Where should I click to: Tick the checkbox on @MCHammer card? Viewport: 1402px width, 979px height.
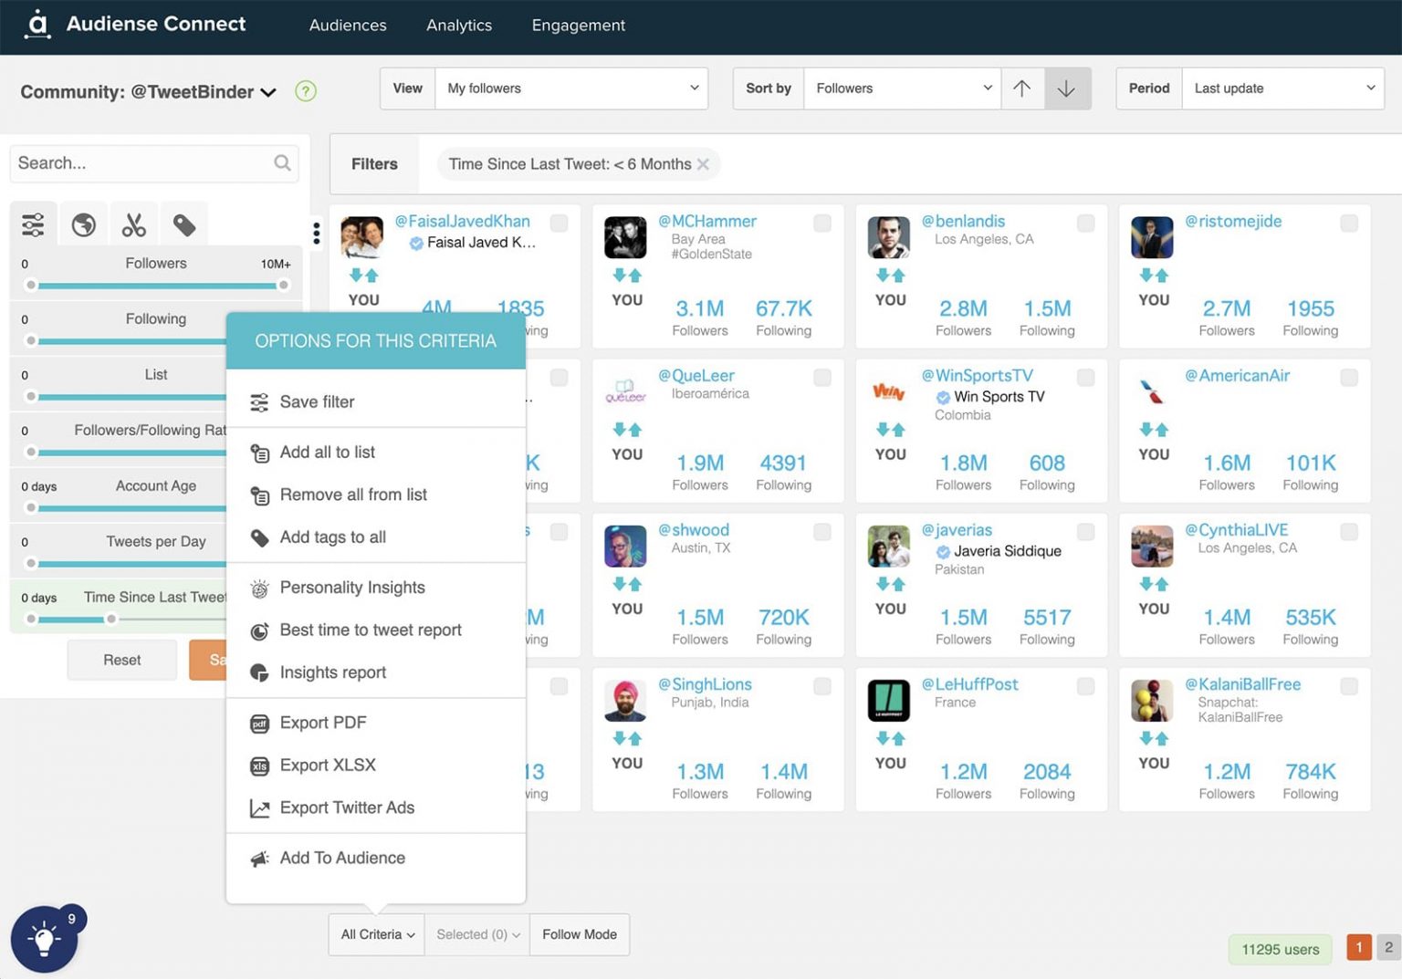[x=822, y=223]
